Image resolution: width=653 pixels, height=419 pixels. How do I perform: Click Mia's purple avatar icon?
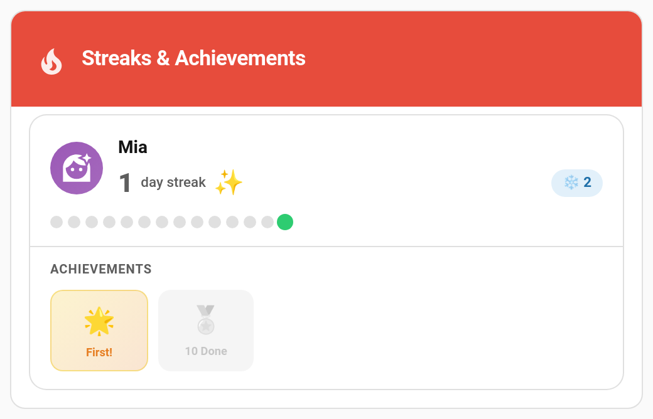(x=77, y=168)
